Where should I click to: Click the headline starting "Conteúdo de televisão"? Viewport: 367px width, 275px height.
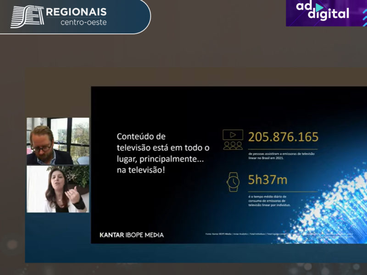point(163,153)
